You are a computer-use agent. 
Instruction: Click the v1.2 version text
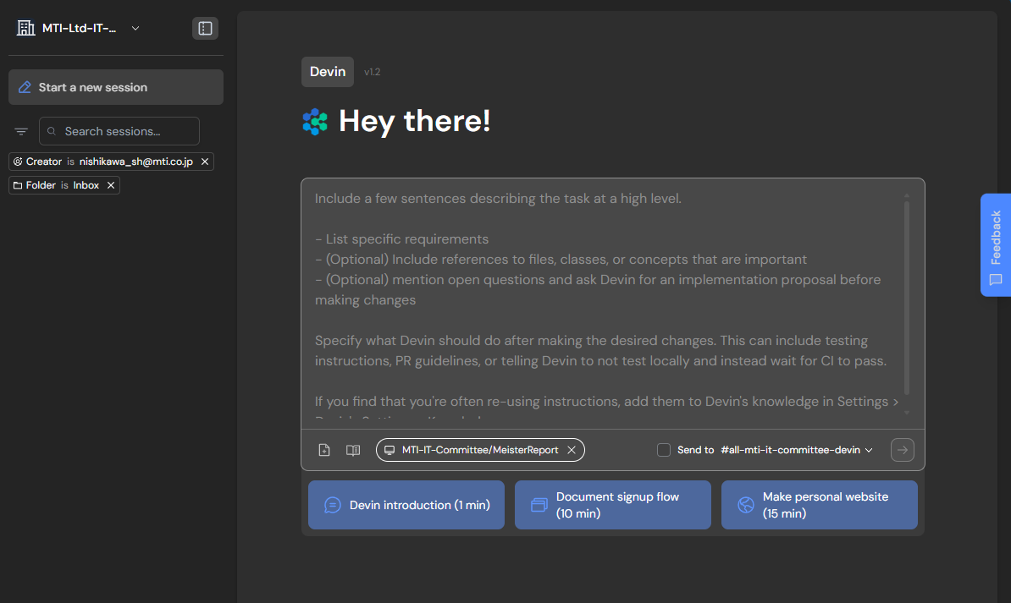[x=372, y=72]
